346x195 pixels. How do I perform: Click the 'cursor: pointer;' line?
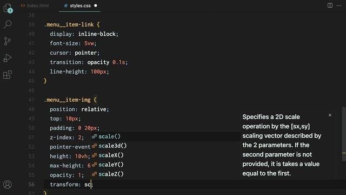(x=75, y=53)
